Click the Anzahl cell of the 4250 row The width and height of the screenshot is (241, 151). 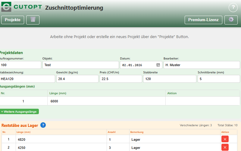pos(118,147)
